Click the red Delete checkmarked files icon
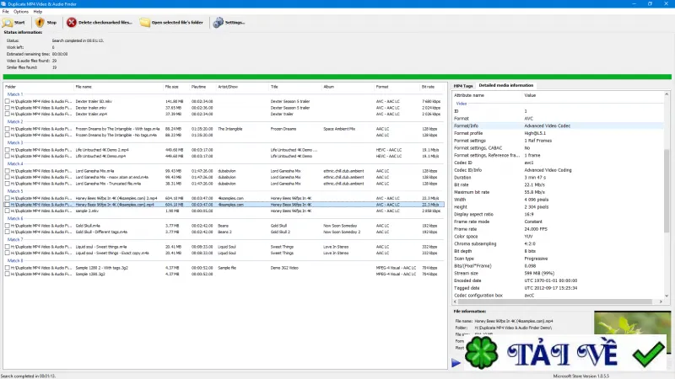This screenshot has height=379, width=675. click(x=72, y=23)
